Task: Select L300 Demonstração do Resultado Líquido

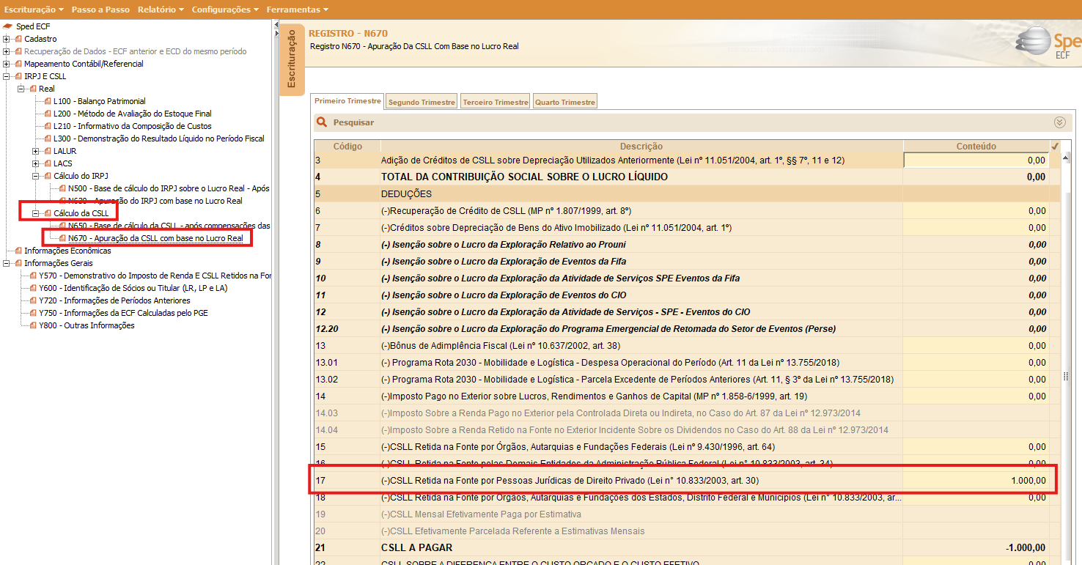Action: 159,139
